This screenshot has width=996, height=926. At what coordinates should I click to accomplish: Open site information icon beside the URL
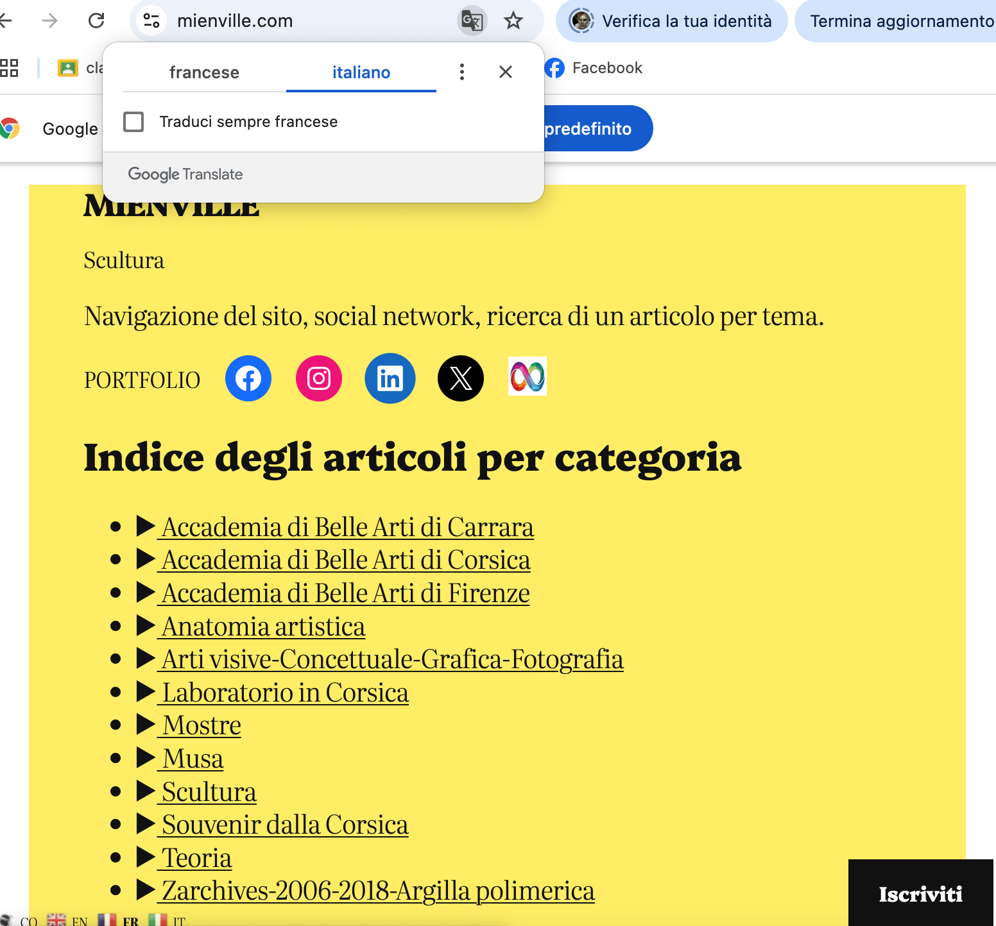(x=151, y=21)
